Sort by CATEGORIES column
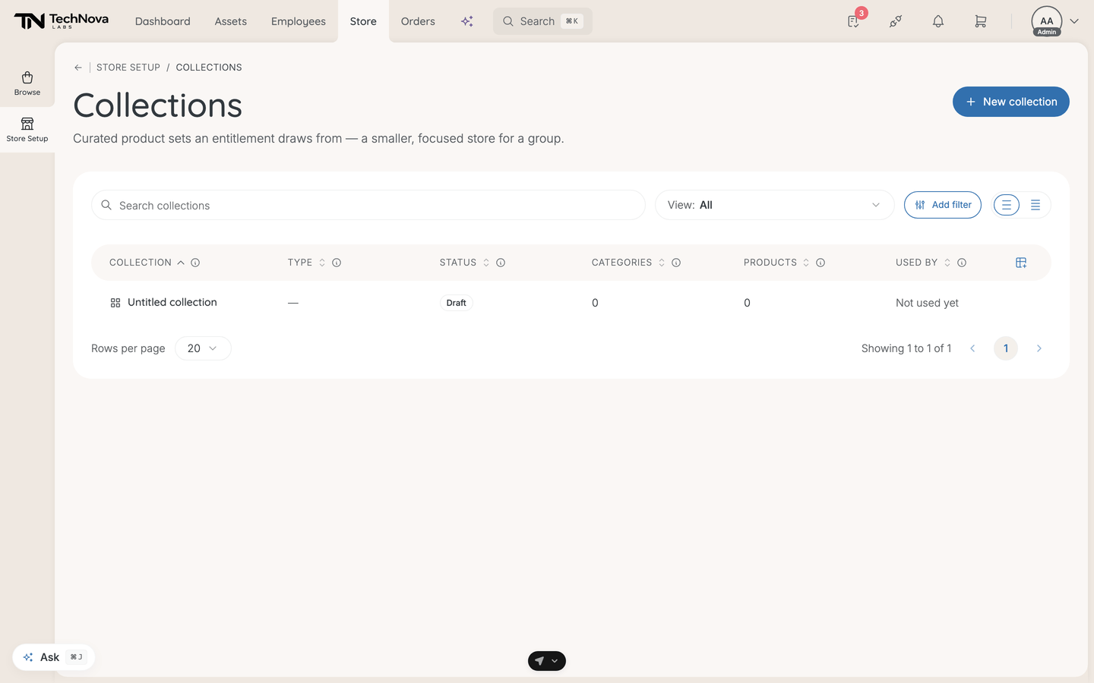1094x683 pixels. pyautogui.click(x=628, y=263)
